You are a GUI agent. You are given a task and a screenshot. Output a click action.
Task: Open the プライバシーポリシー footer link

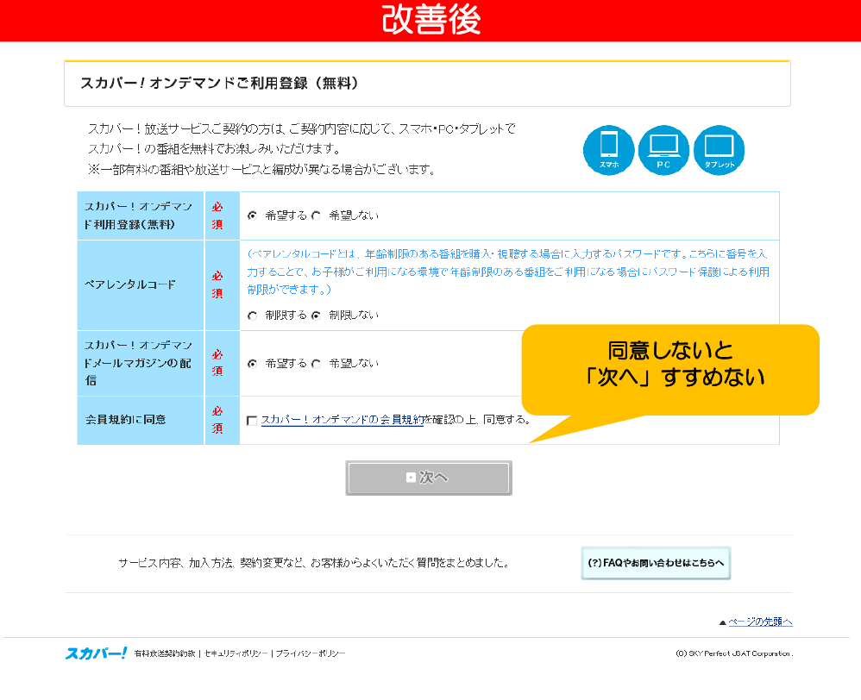point(311,653)
